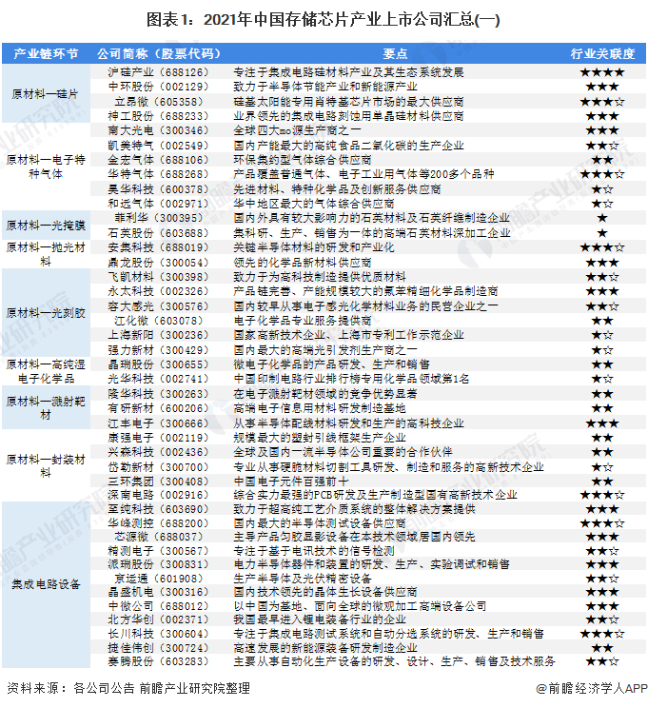This screenshot has height=708, width=648.
Task: Click 江丰电子（300666） company cell
Action: click(x=159, y=423)
